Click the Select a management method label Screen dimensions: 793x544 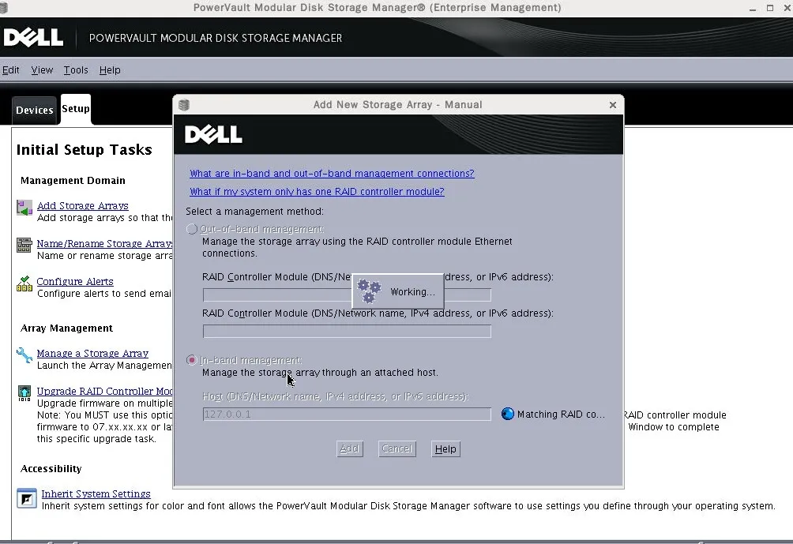[x=254, y=212]
